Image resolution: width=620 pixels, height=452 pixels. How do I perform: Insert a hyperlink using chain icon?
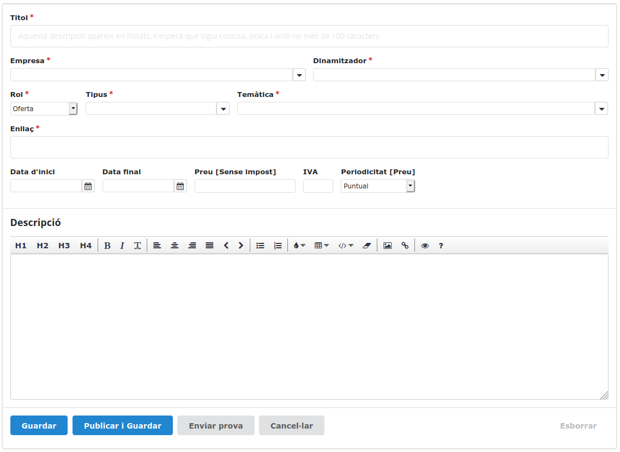[405, 246]
